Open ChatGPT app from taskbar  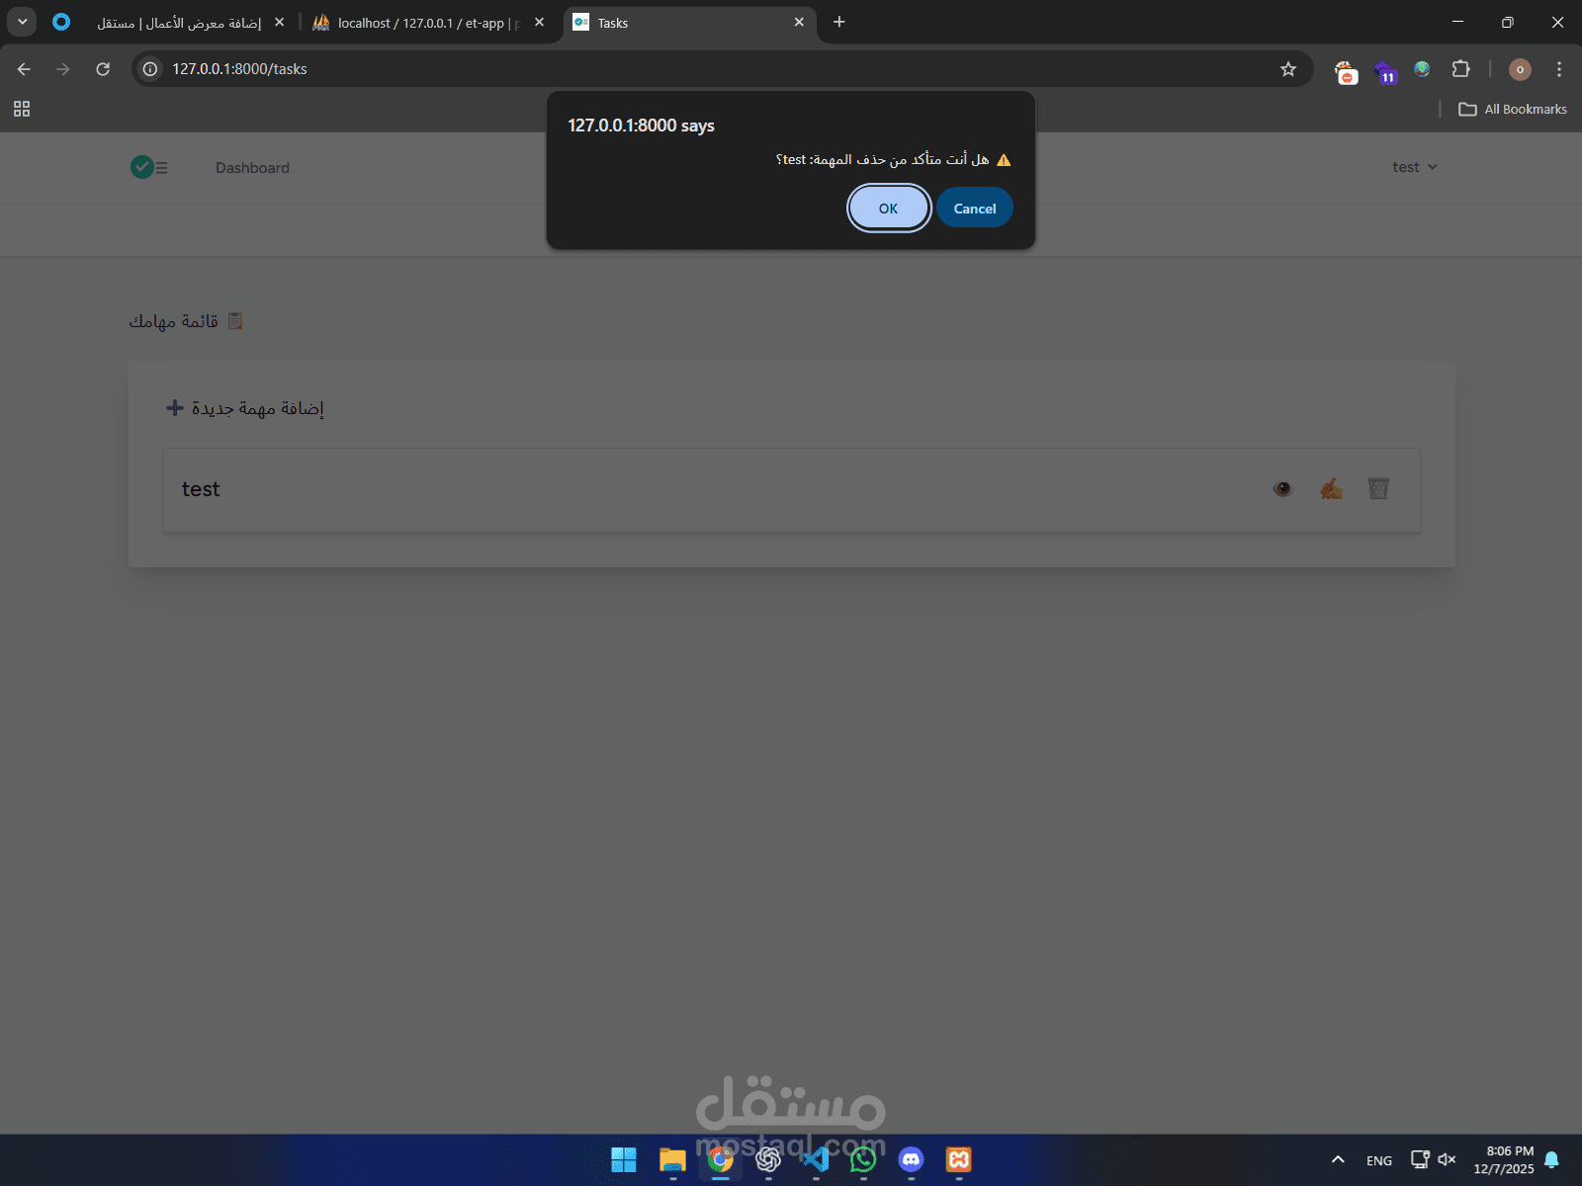pyautogui.click(x=768, y=1159)
